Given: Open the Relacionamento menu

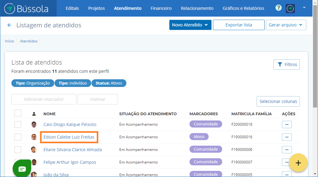Looking at the screenshot, I should pyautogui.click(x=197, y=8).
